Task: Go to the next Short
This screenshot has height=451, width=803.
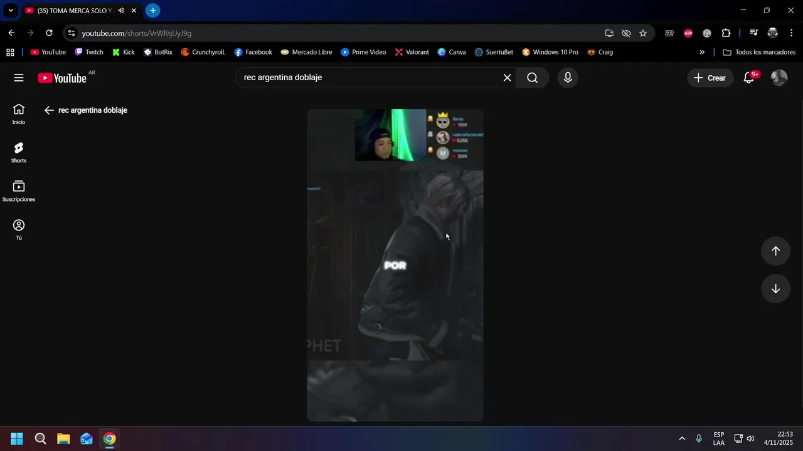Action: point(775,289)
